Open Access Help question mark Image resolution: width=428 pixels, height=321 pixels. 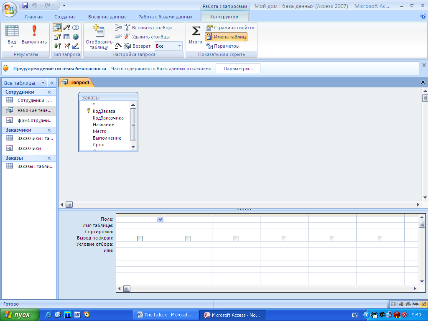pos(423,16)
